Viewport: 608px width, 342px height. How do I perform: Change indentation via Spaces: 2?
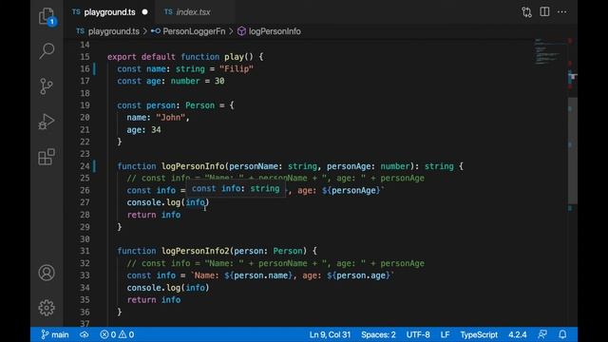[x=378, y=334]
